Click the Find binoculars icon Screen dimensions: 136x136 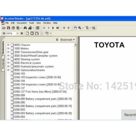pyautogui.click(x=25, y=28)
